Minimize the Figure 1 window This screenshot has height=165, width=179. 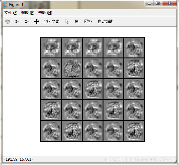coord(149,3)
